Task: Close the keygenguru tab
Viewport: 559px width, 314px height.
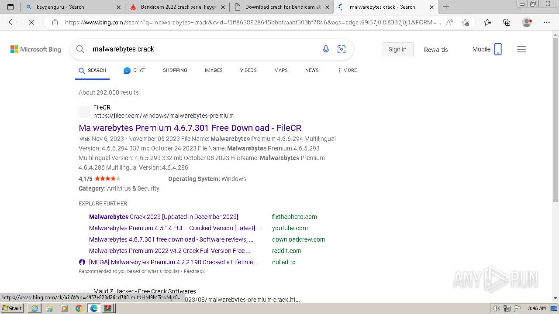Action: tap(119, 7)
